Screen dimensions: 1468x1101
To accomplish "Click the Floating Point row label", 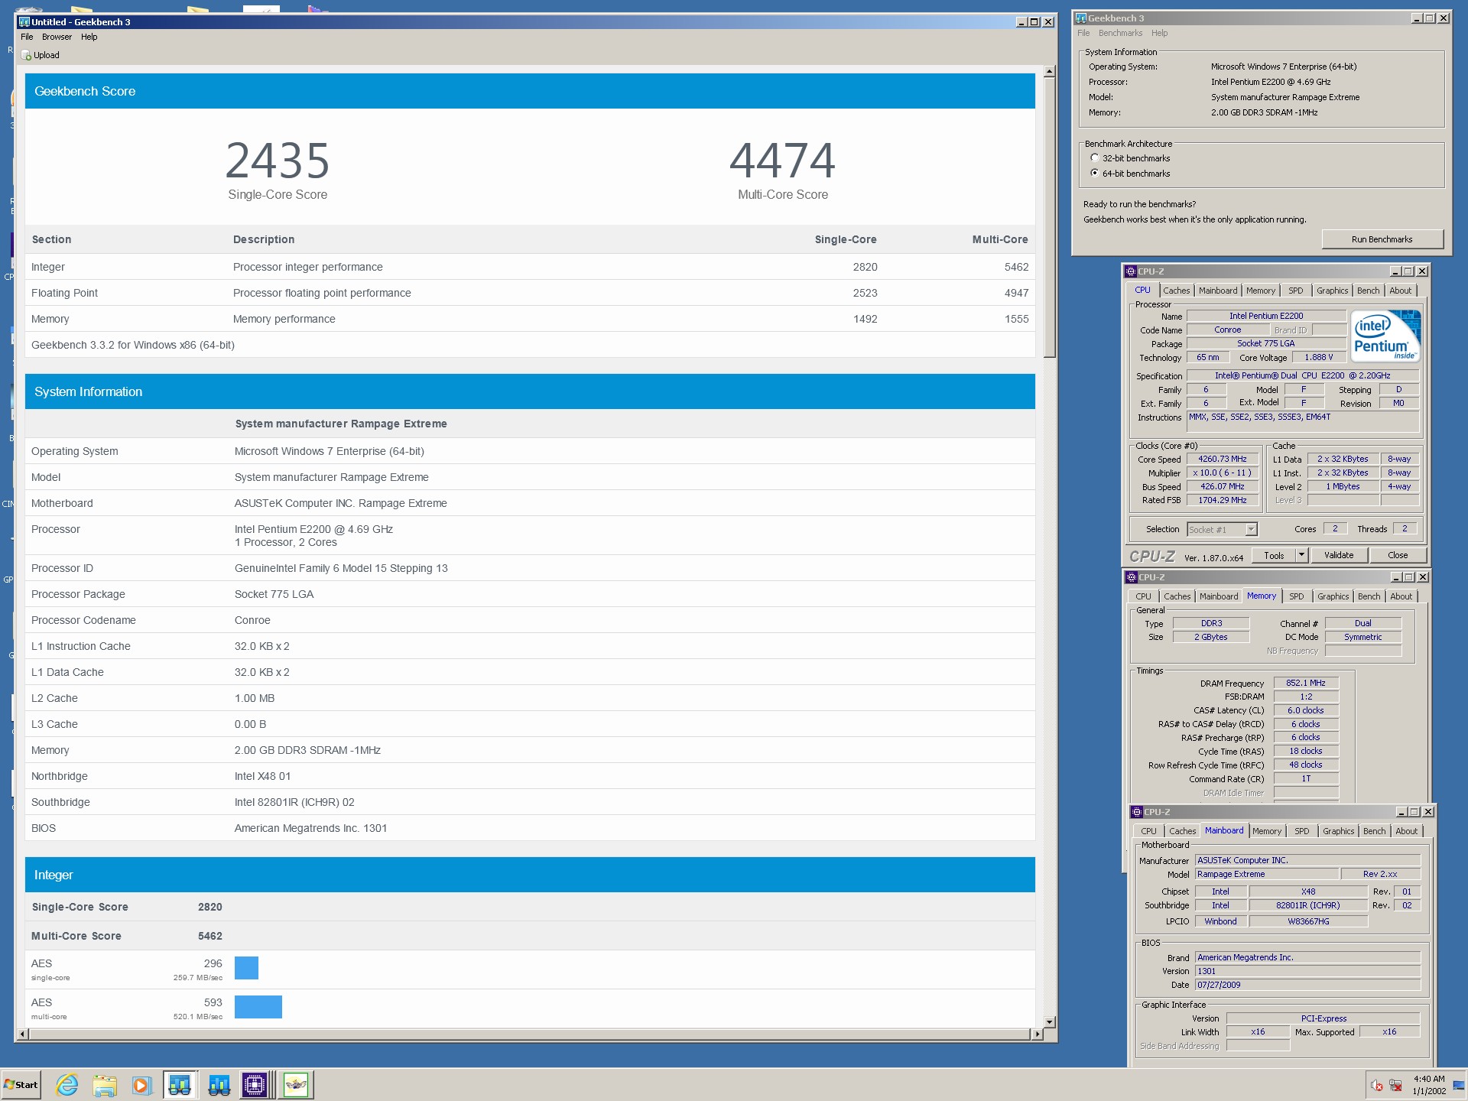I will point(64,293).
